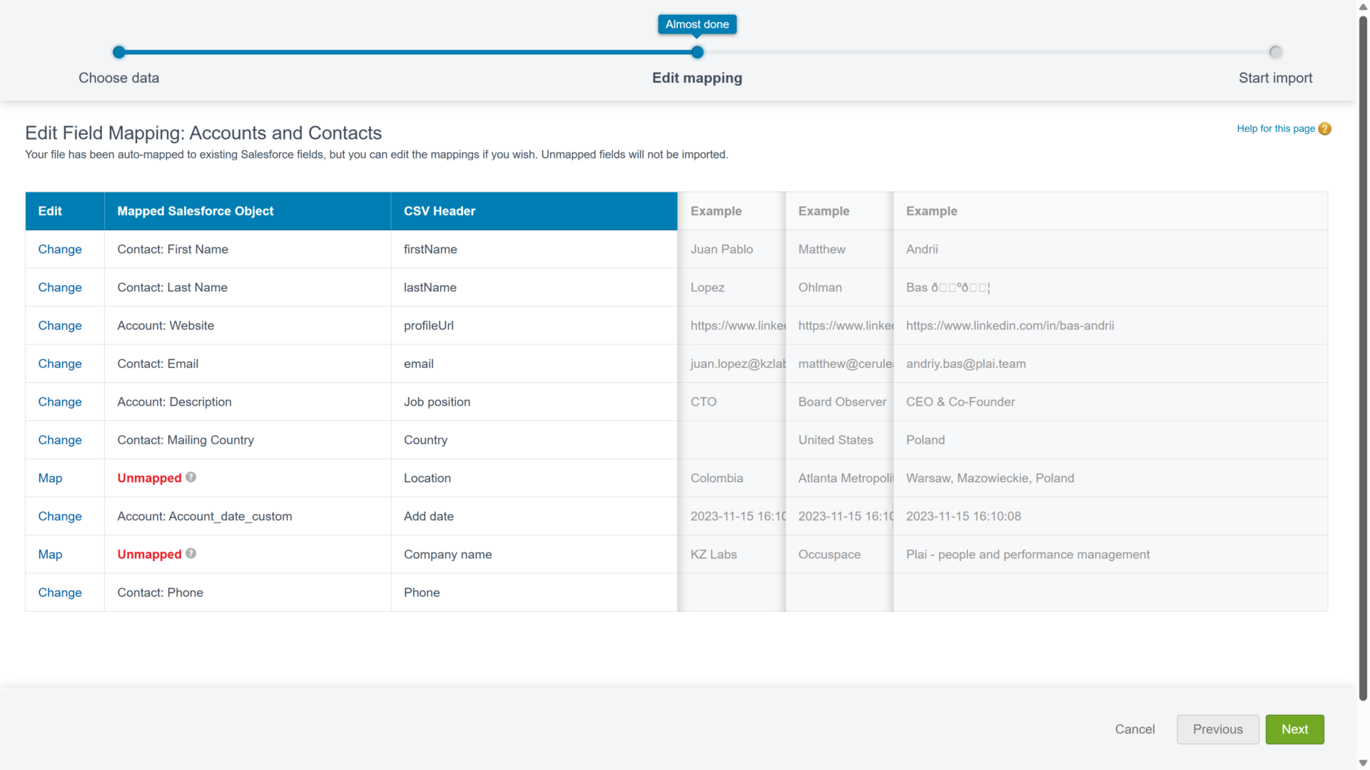
Task: Change the mapping for Account: Account_date_custom
Action: [x=60, y=516]
